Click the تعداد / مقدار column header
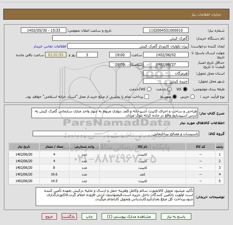This screenshot has height=225, width=233. (54, 146)
